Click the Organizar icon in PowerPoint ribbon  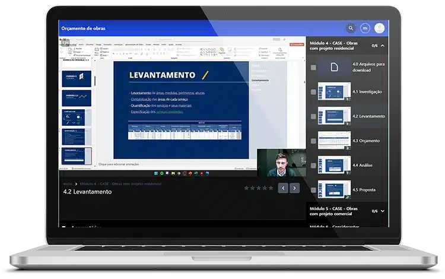tap(222, 50)
